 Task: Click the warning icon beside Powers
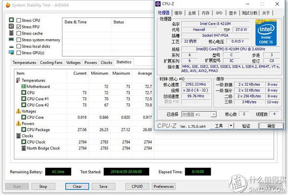point(18,123)
